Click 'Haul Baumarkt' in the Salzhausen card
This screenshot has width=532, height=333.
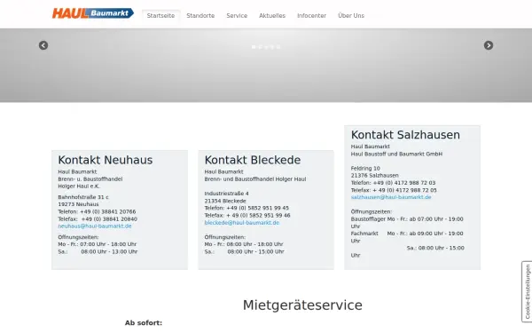[370, 147]
